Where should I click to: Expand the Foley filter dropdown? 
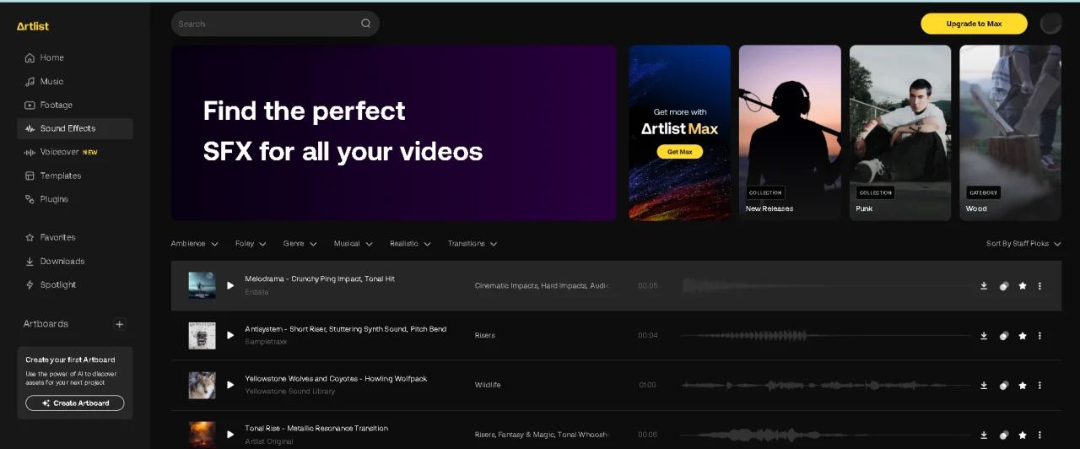click(x=251, y=244)
